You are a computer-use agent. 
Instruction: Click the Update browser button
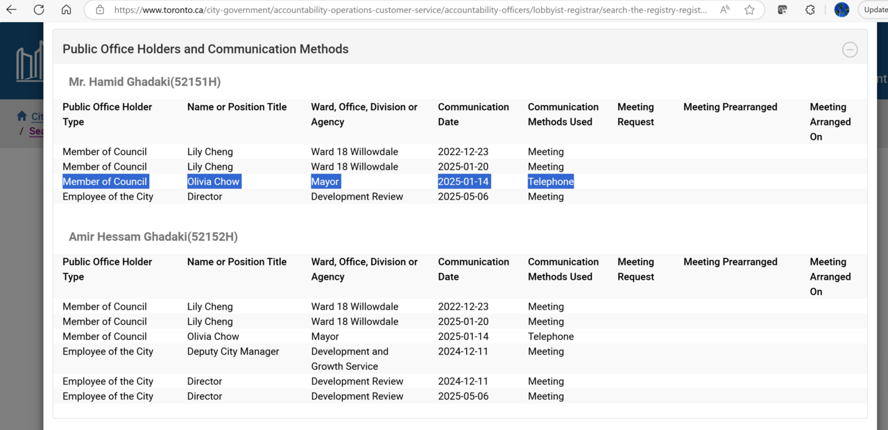(x=874, y=10)
